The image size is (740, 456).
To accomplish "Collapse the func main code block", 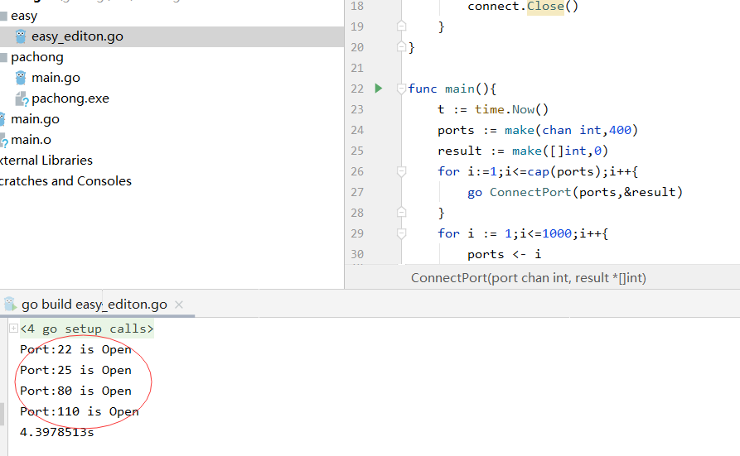I will coord(402,89).
